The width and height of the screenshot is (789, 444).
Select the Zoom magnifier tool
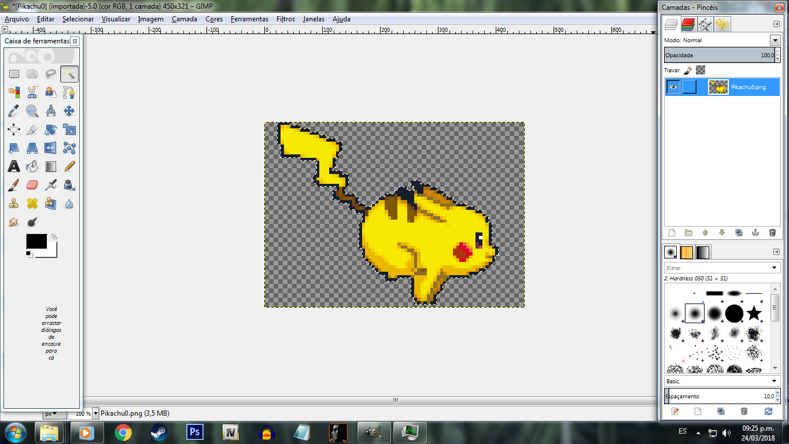[32, 111]
